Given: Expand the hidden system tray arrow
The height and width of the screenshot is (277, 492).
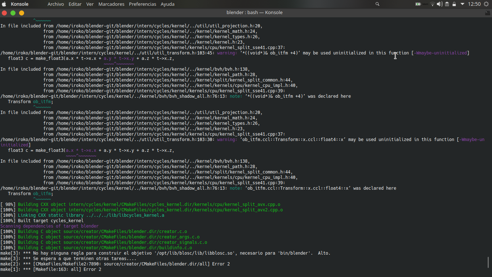Looking at the screenshot, I should [x=462, y=4].
